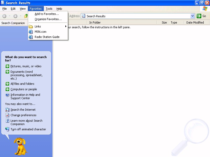Choose Organize Favorites menu entry
This screenshot has width=210, height=157.
click(x=48, y=19)
